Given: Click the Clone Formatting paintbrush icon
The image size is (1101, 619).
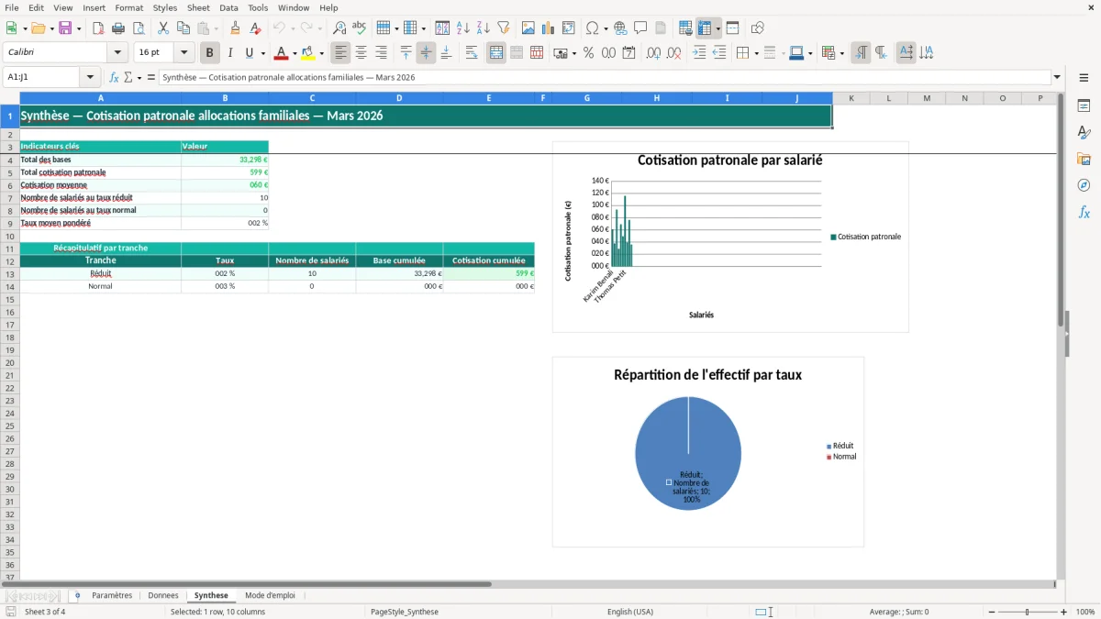Looking at the screenshot, I should (x=236, y=28).
